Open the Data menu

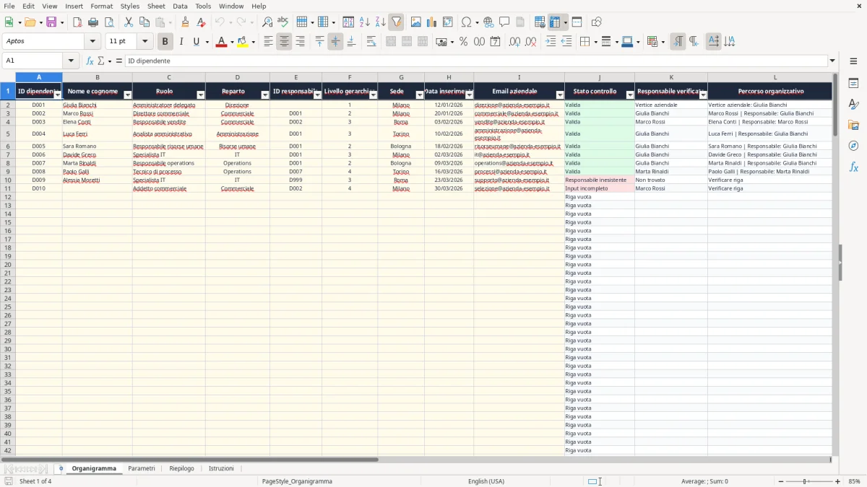[x=180, y=6]
